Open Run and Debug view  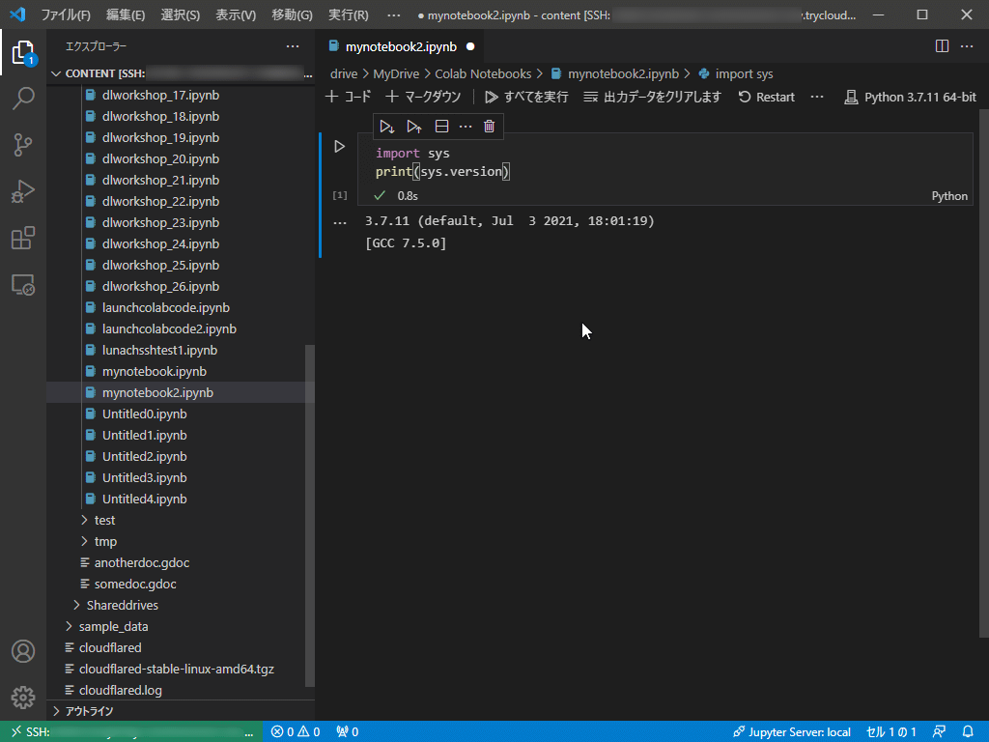coord(23,191)
